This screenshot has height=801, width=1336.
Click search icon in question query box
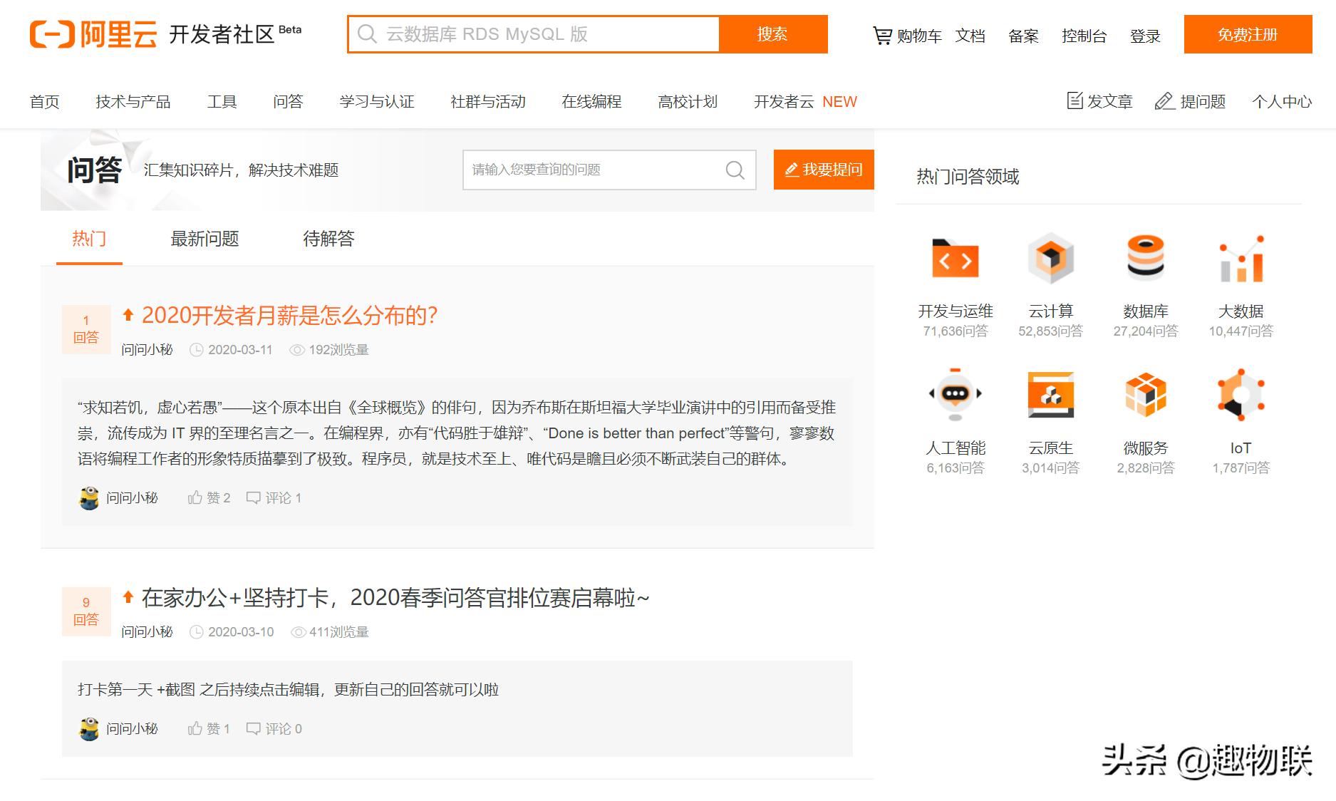click(735, 170)
